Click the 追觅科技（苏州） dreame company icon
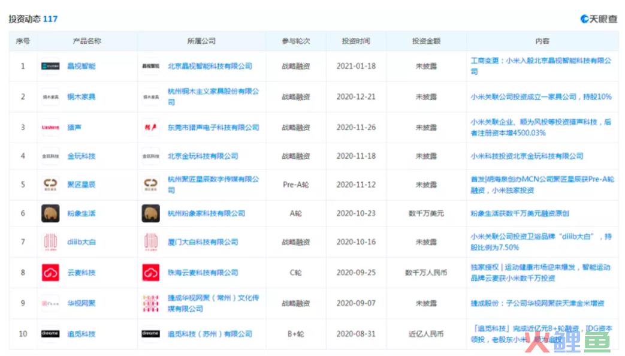 (150, 334)
